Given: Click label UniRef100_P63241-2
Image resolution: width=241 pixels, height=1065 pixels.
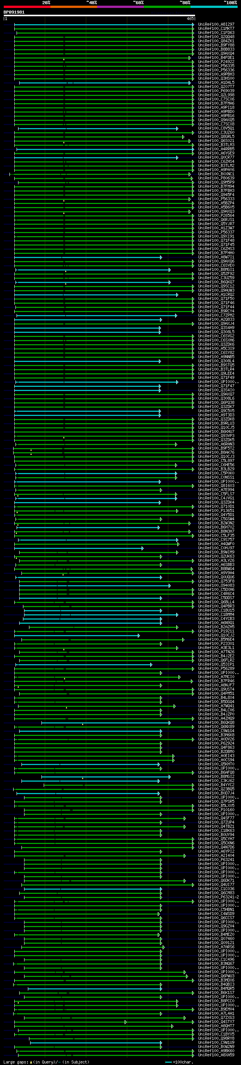Looking at the screenshot, I should point(218,897).
